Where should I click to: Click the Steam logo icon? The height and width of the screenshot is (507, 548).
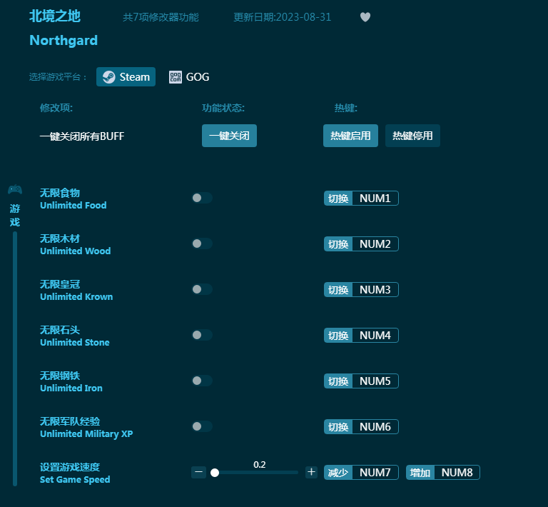click(108, 77)
